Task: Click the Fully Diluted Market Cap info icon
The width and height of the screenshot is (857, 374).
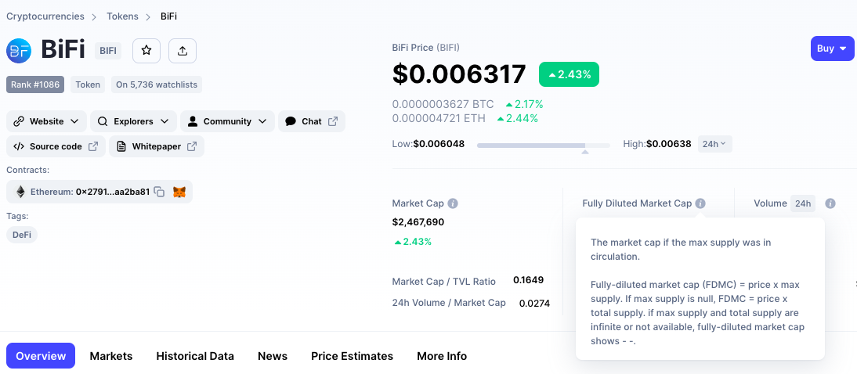Action: click(x=700, y=203)
